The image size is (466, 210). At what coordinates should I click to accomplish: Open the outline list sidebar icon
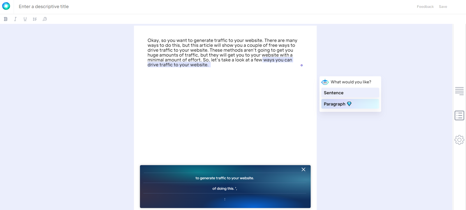coord(459,115)
